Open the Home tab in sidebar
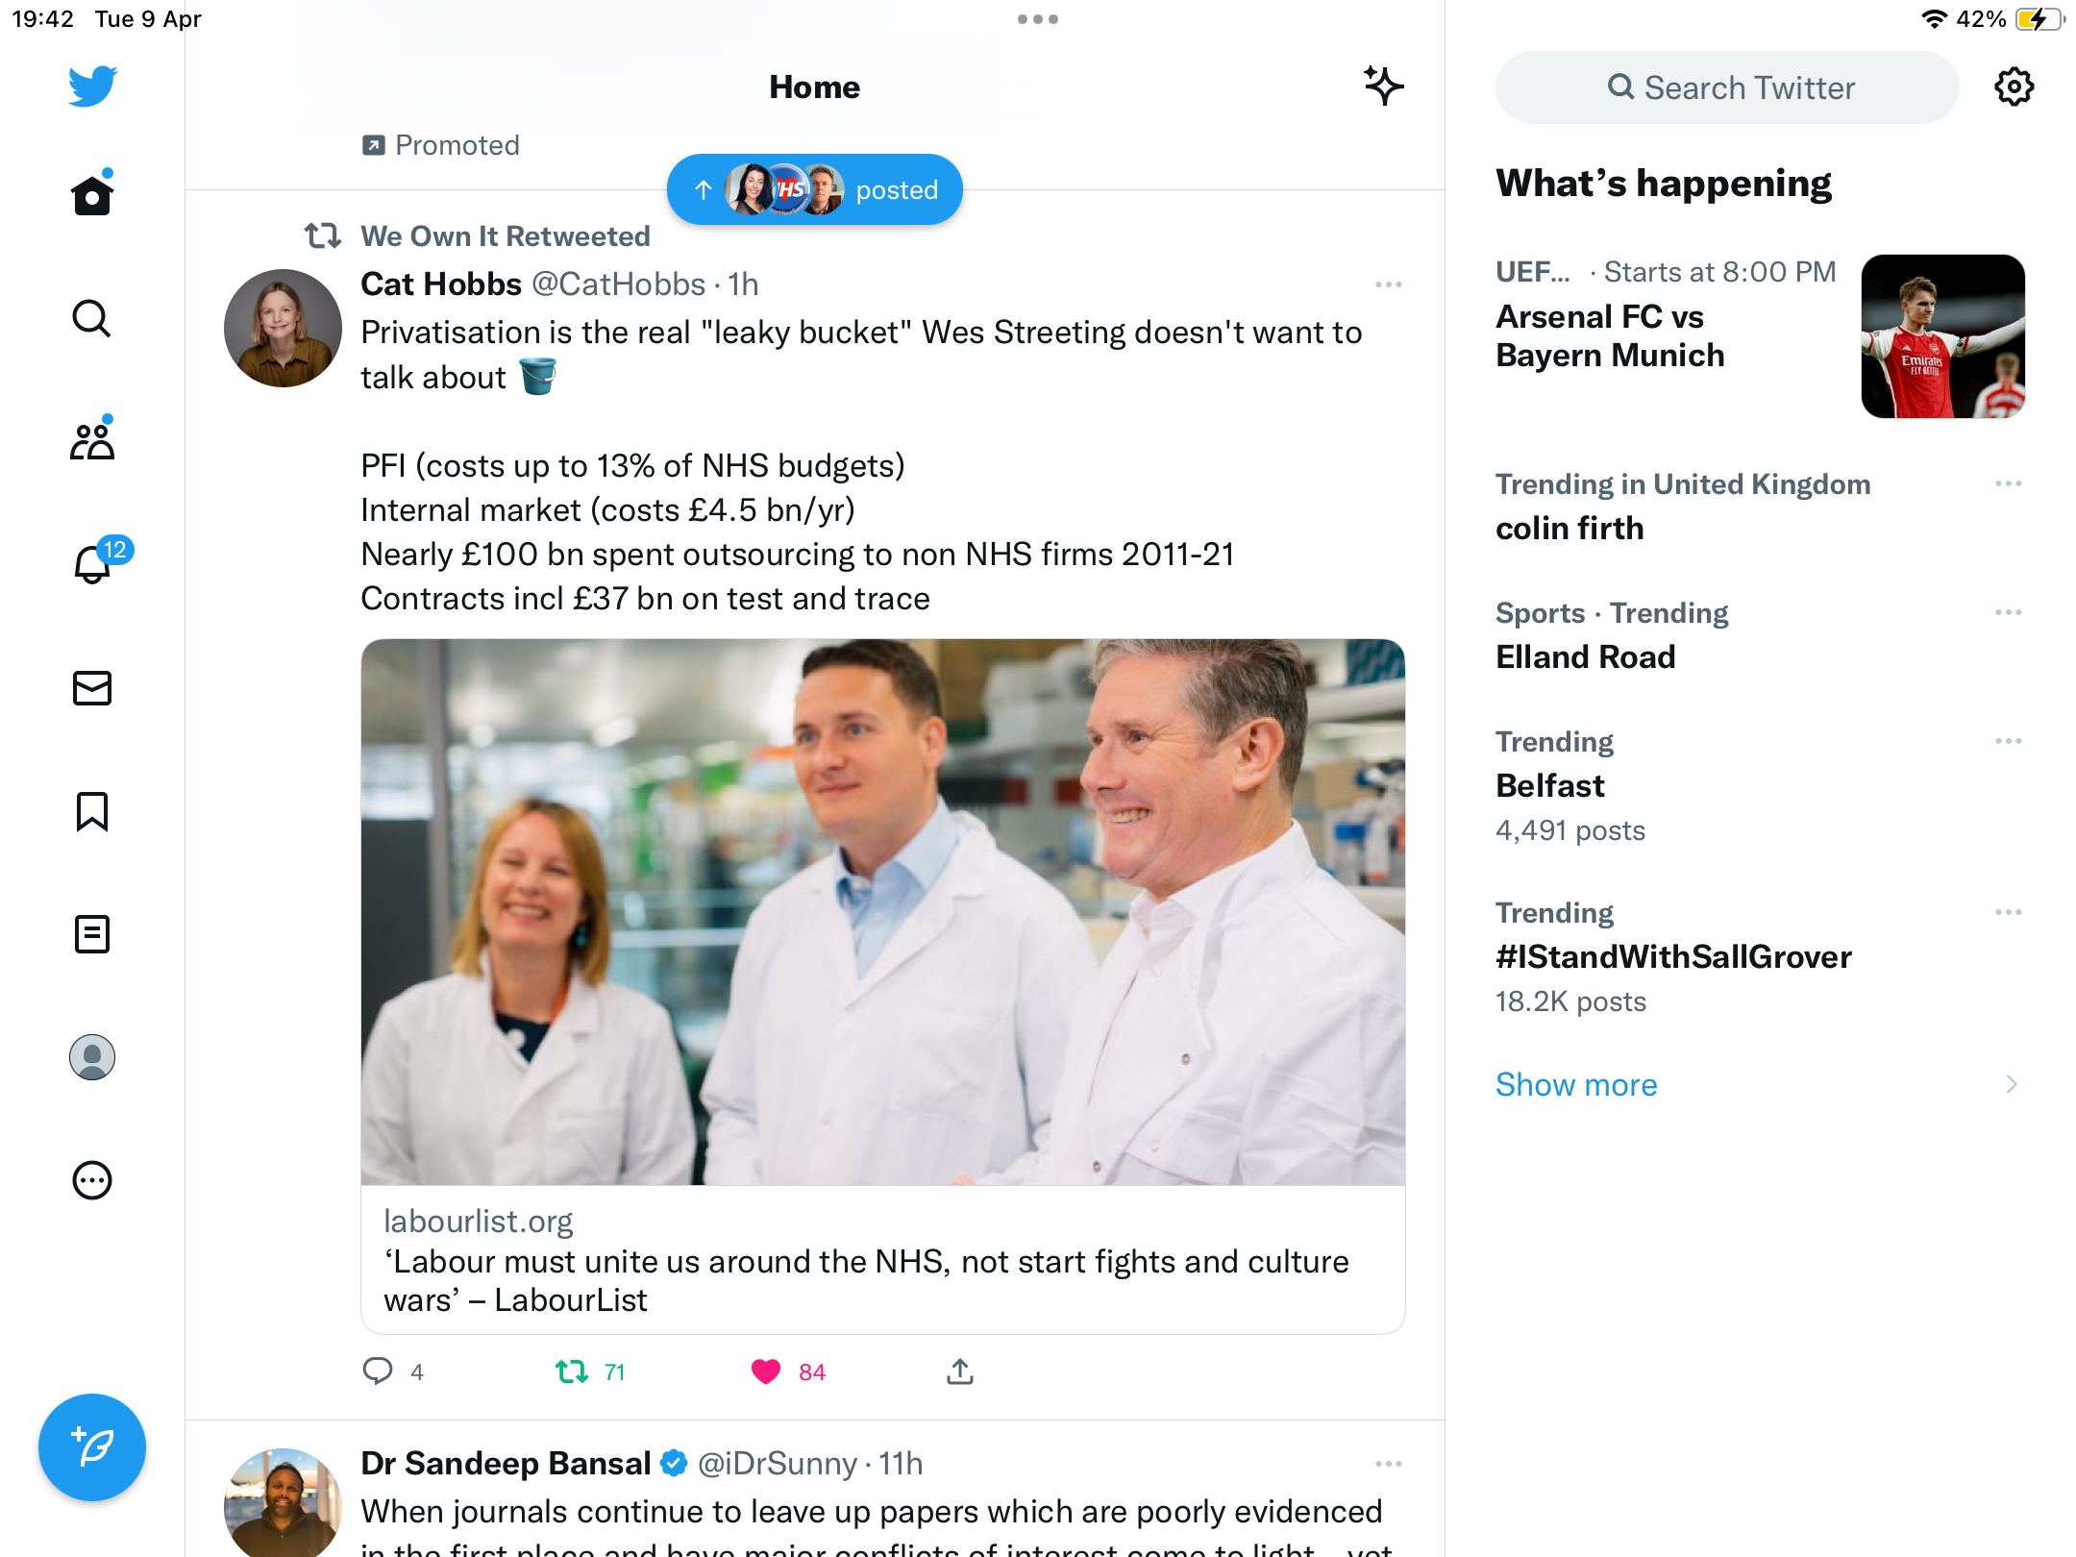This screenshot has height=1557, width=2076. click(x=92, y=195)
